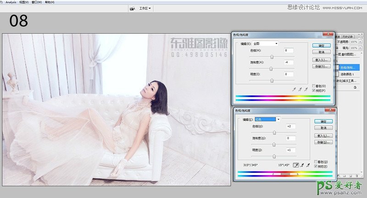This screenshot has height=198, width=367.
Task: Click the third eyedropper in upper Hue/Saturation dialog
Action: tap(306, 89)
